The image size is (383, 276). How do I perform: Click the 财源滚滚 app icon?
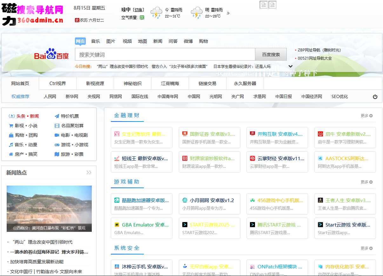click(185, 158)
